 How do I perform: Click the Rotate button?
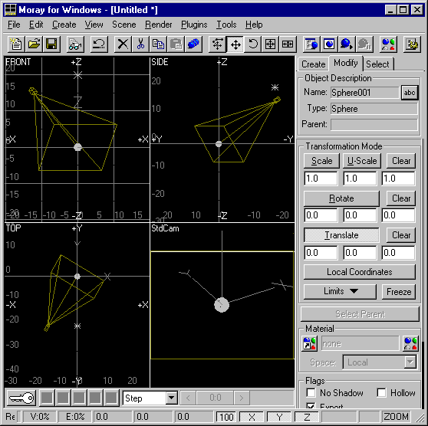341,198
